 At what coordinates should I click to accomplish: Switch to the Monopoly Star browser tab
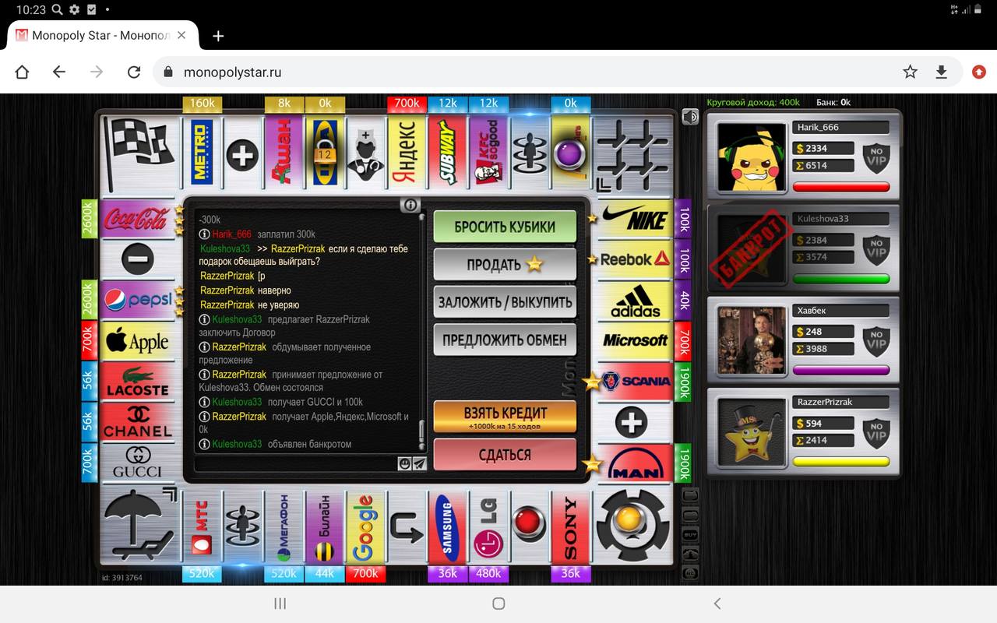pos(101,36)
